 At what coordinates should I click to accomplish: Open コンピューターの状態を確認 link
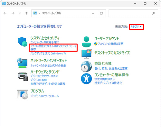pos(45,42)
